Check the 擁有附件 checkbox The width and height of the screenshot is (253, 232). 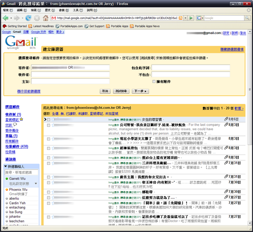154,81
